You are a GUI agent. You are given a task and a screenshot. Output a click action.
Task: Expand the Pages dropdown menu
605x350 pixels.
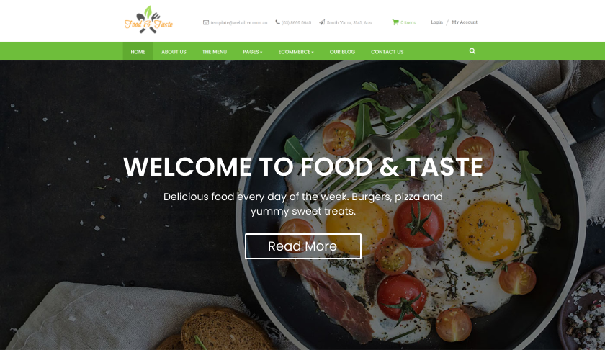click(252, 52)
